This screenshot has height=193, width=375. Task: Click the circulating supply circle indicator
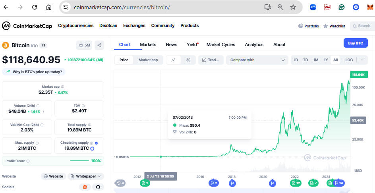pos(92,149)
